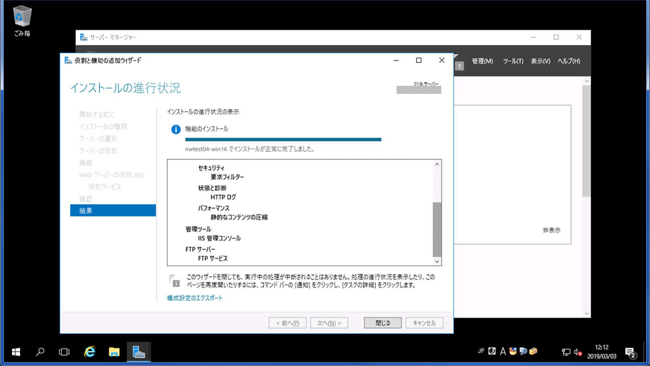
Task: Open taskbar search magnifier
Action: [40, 352]
